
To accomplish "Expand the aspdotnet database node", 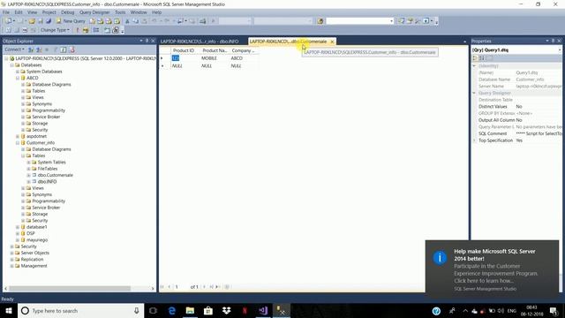I will coord(18,136).
